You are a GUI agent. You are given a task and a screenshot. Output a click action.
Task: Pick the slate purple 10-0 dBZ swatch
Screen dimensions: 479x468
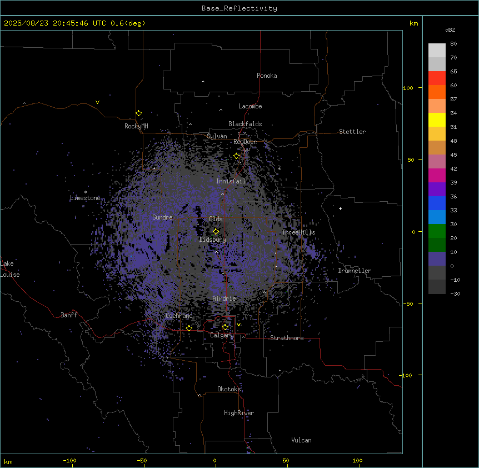[437, 259]
